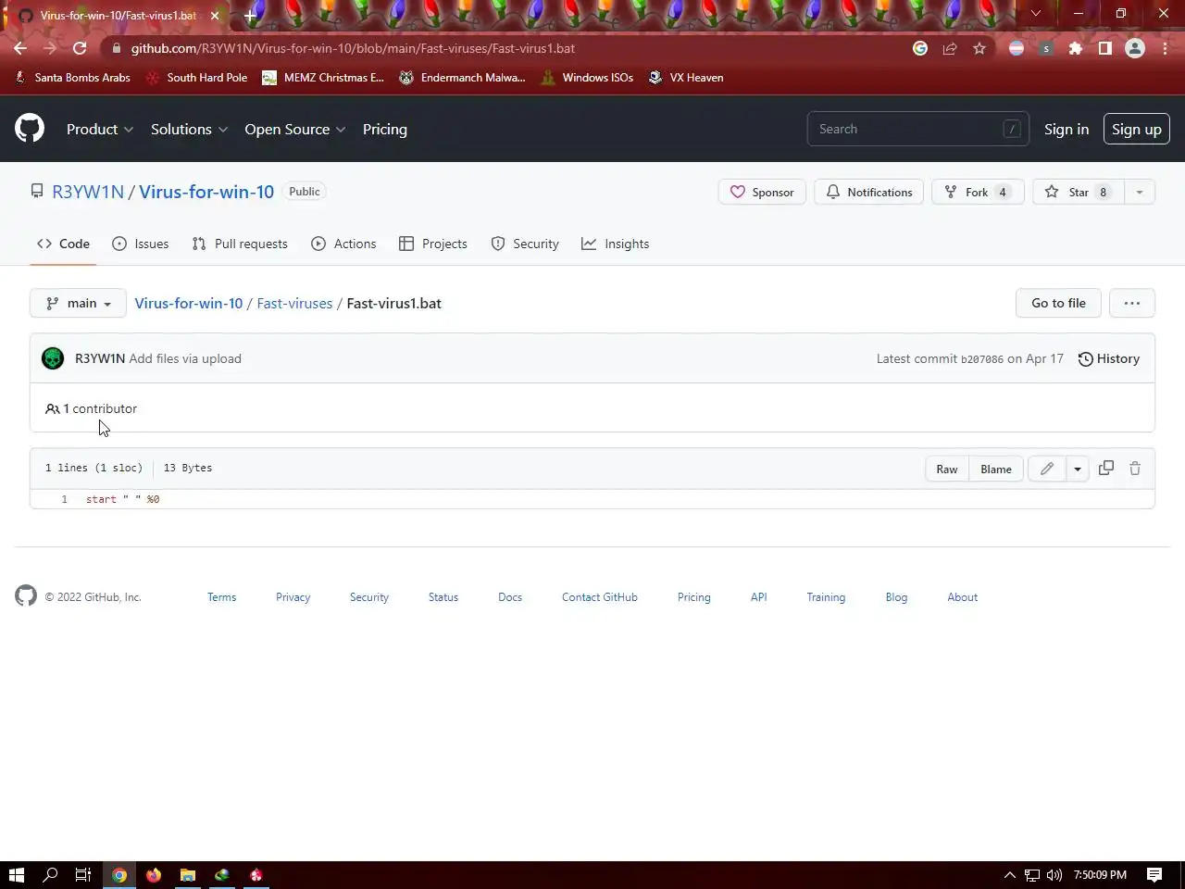Click the pencil edit file icon

[x=1047, y=469]
